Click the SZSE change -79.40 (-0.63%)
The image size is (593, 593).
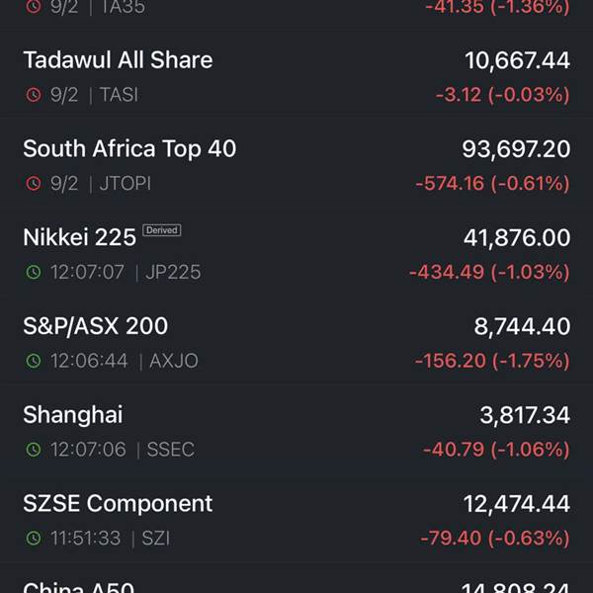(x=495, y=539)
